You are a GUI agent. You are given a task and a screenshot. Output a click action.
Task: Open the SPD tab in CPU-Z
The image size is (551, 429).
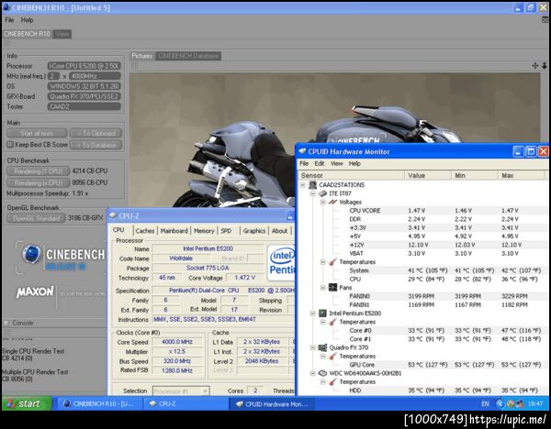[x=226, y=231]
